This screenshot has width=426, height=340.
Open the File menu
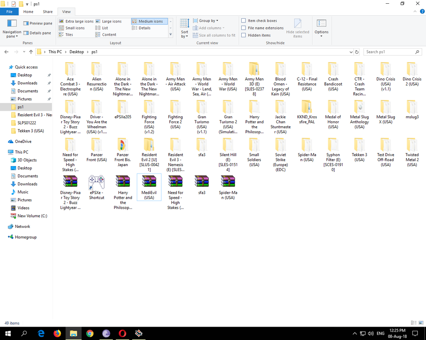point(9,12)
